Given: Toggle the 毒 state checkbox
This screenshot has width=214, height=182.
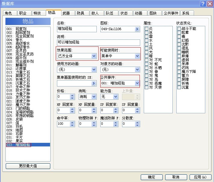Looking at the screenshot, I should (179, 36).
